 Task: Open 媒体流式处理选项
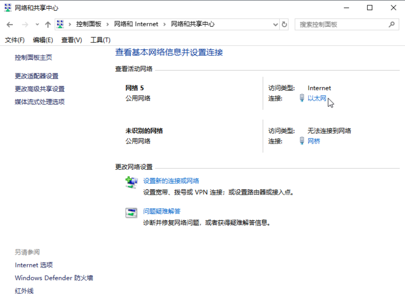coord(40,102)
